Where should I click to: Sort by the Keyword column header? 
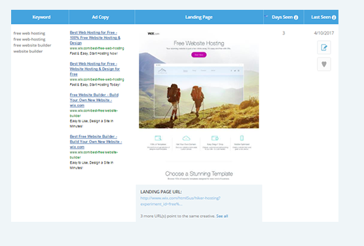41,17
